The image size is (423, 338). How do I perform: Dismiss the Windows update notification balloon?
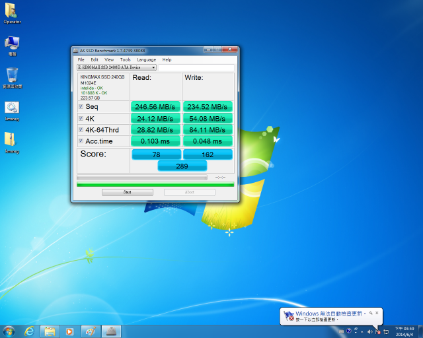(x=377, y=313)
